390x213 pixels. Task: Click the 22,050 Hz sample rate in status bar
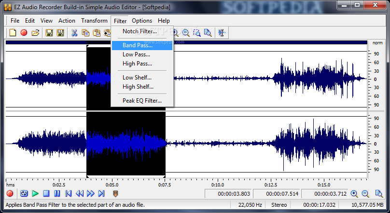pos(250,205)
